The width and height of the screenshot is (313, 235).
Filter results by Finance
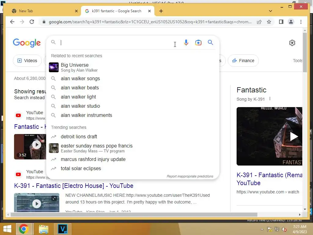(243, 61)
